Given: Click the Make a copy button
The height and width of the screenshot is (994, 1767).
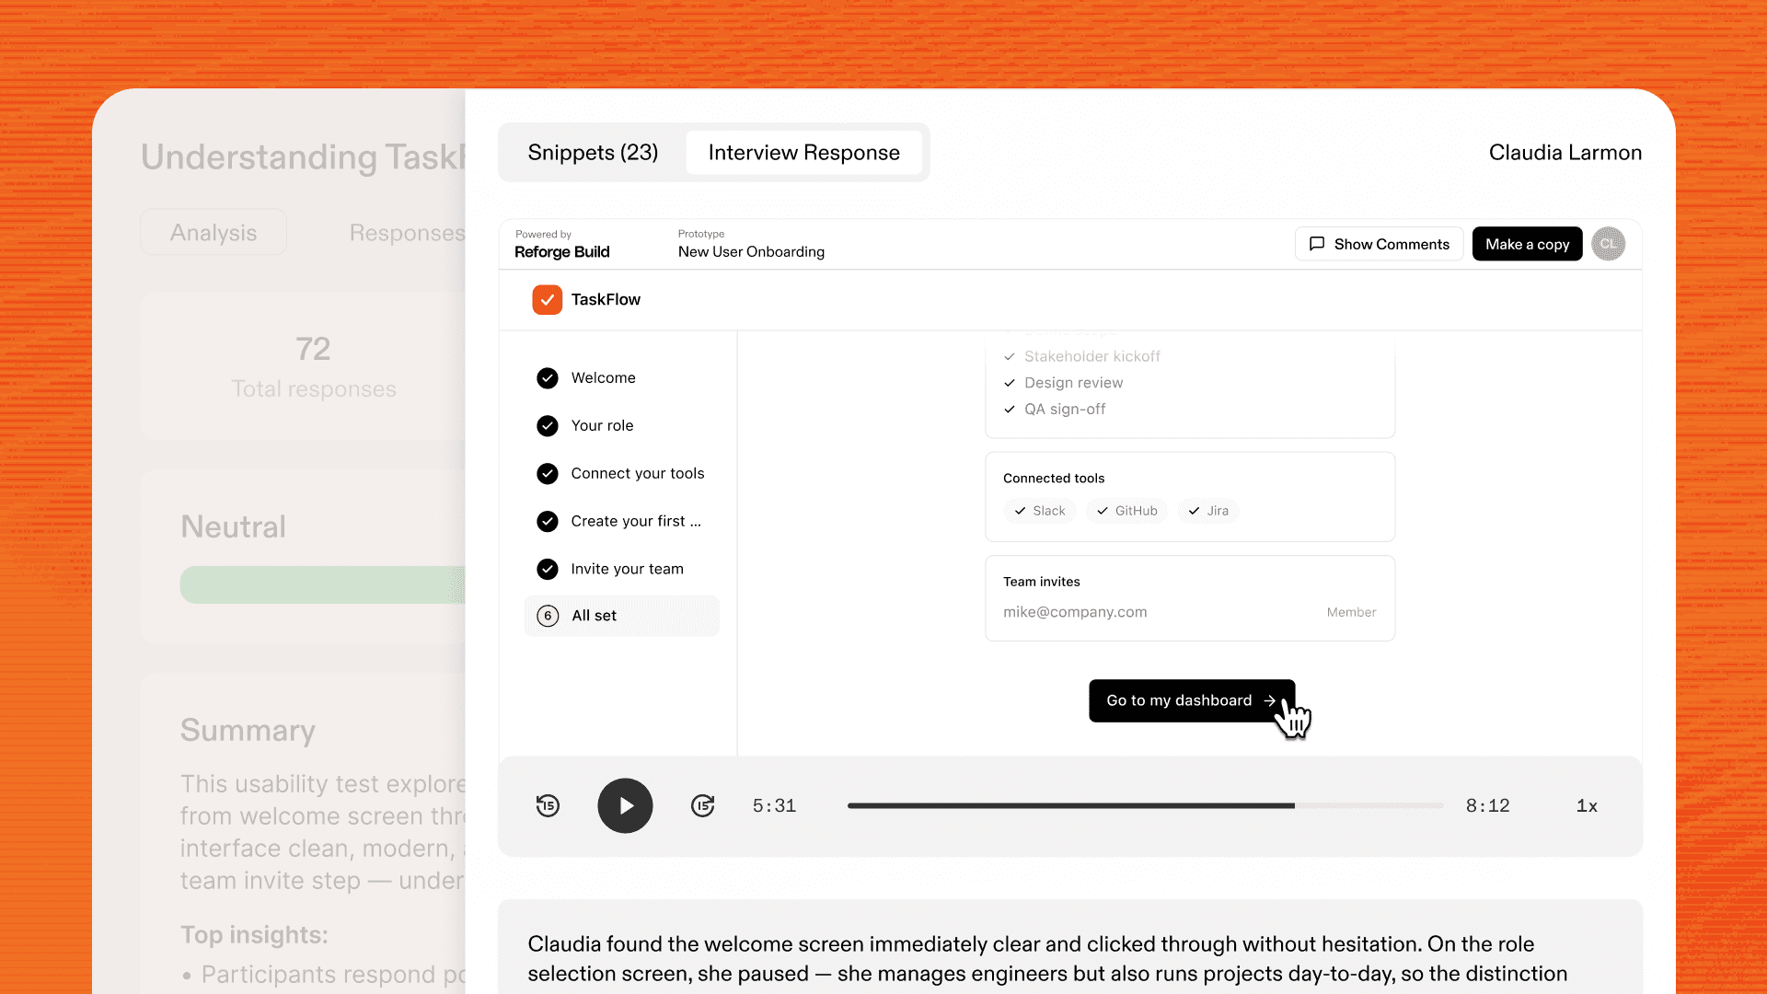Looking at the screenshot, I should [1527, 244].
